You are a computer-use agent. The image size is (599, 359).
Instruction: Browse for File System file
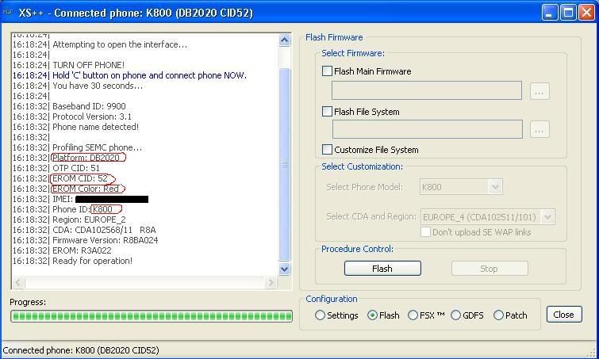pyautogui.click(x=539, y=130)
